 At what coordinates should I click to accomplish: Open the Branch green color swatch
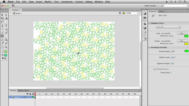click(x=186, y=51)
